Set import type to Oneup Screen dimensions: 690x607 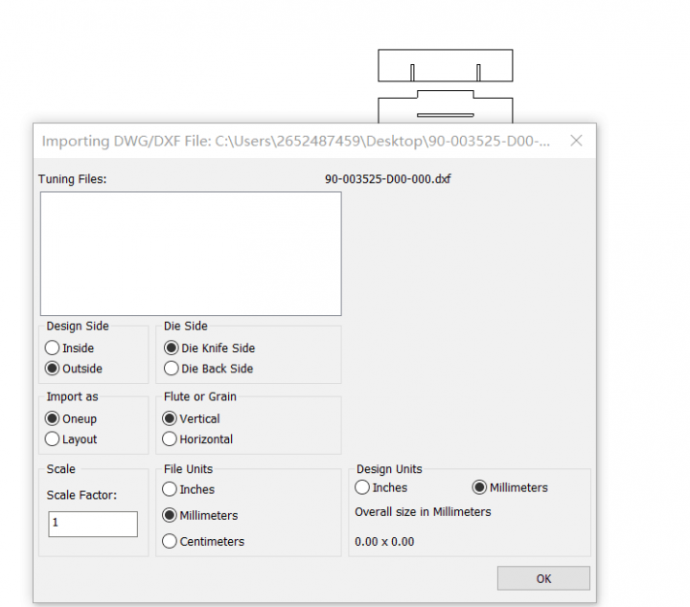pos(53,418)
